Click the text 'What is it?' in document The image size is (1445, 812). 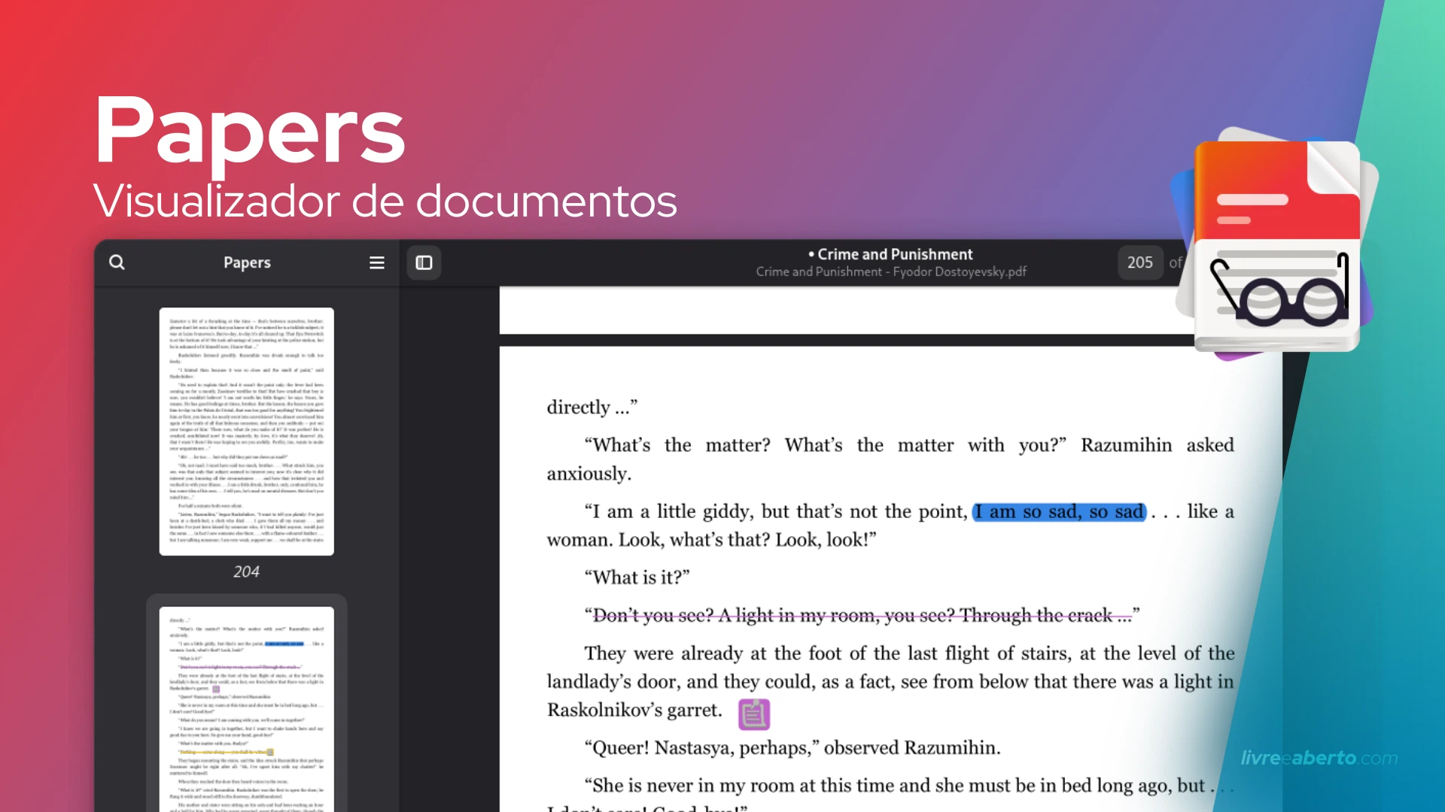click(637, 577)
